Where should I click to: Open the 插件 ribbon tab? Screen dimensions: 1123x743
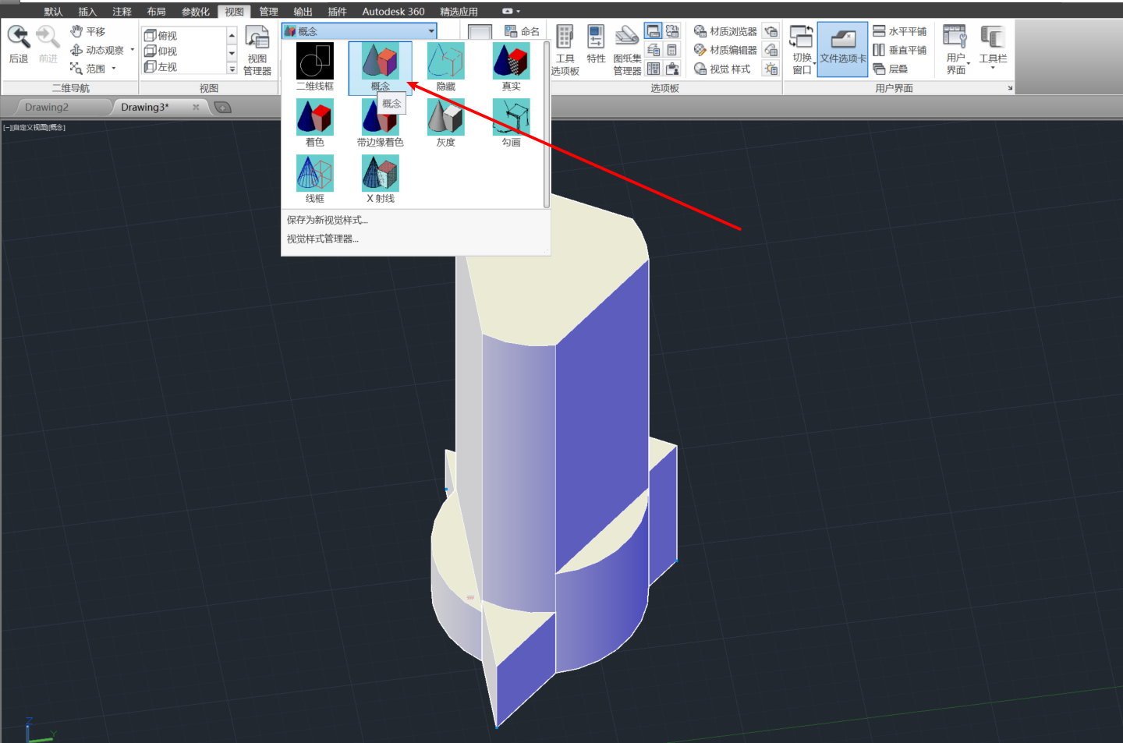click(337, 12)
